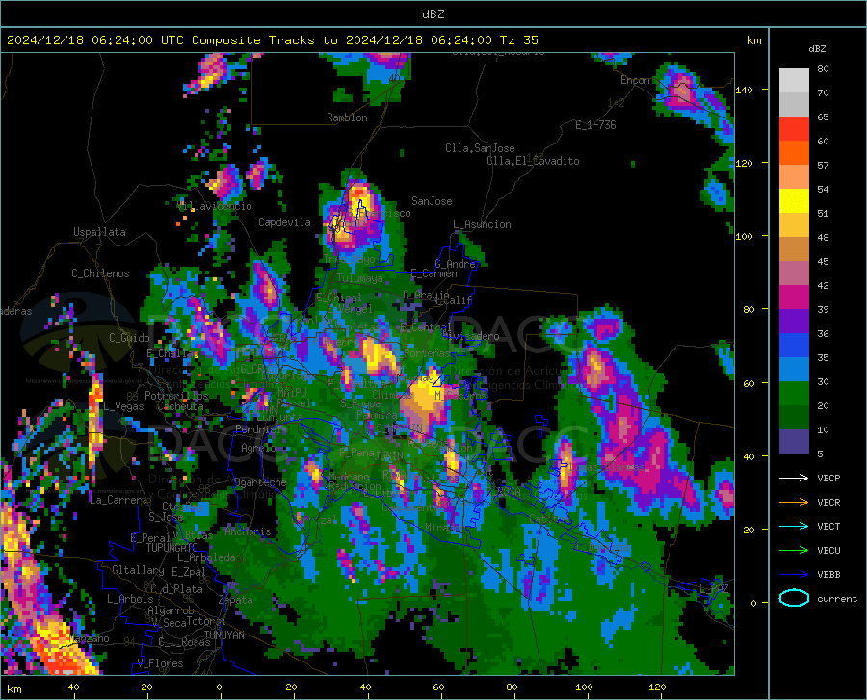Click the '120' tick label on horizontal axis
This screenshot has width=867, height=700.
(657, 687)
